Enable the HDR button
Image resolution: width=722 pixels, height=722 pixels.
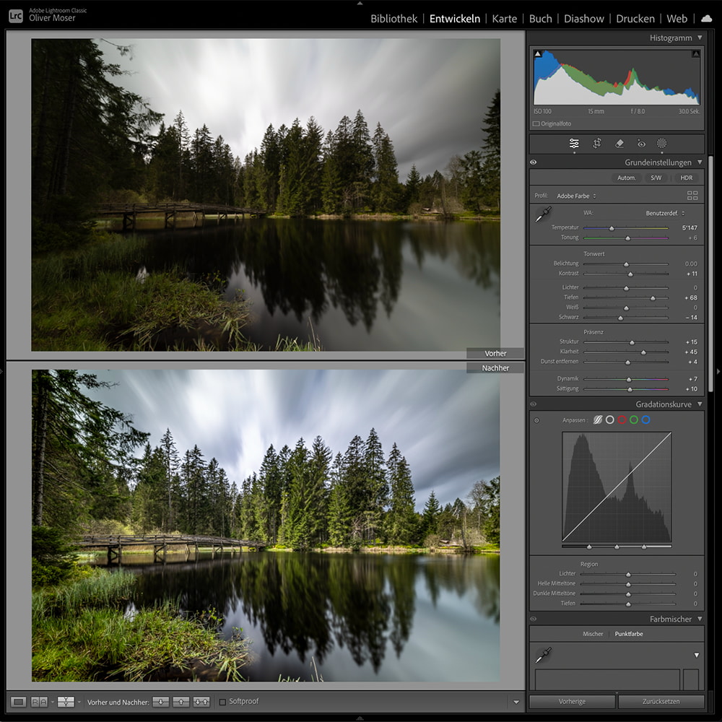pos(686,178)
